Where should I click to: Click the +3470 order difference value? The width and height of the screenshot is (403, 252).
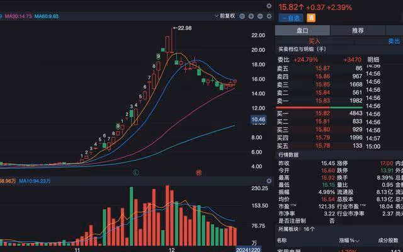[353, 60]
